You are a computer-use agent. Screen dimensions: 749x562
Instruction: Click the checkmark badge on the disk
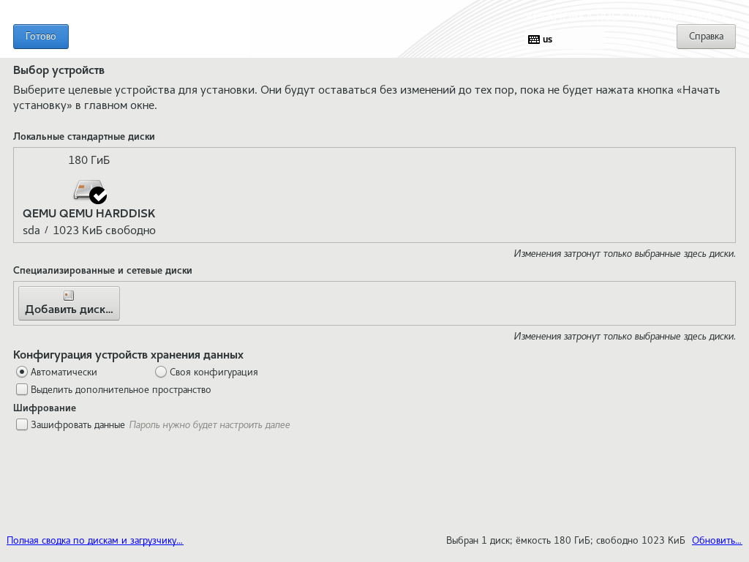[x=98, y=195]
